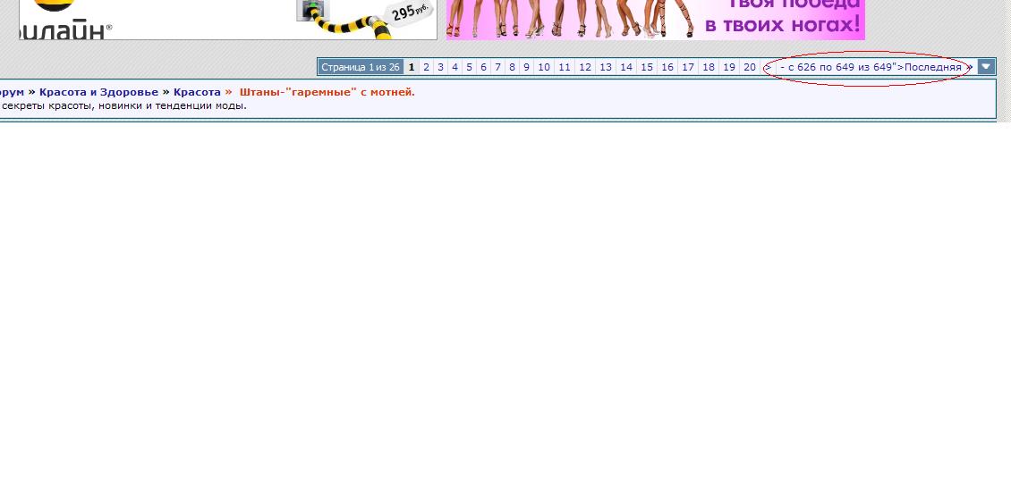Go to page 13
Screen dimensions: 1011x477
606,67
